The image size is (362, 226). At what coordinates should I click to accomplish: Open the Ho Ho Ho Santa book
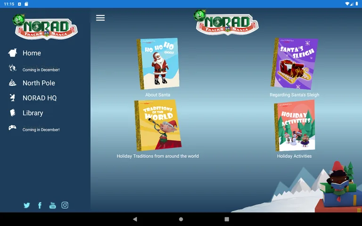pos(158,64)
